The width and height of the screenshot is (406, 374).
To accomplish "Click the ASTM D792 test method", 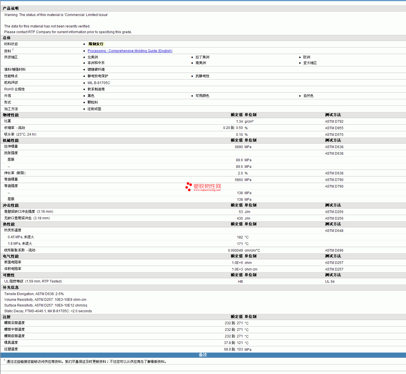I will [x=334, y=122].
